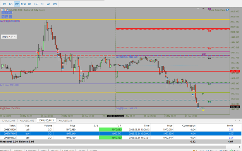This screenshot has height=151, width=242.
Task: Click the indicator icon before XAUUSD title
Action: click(7, 10)
